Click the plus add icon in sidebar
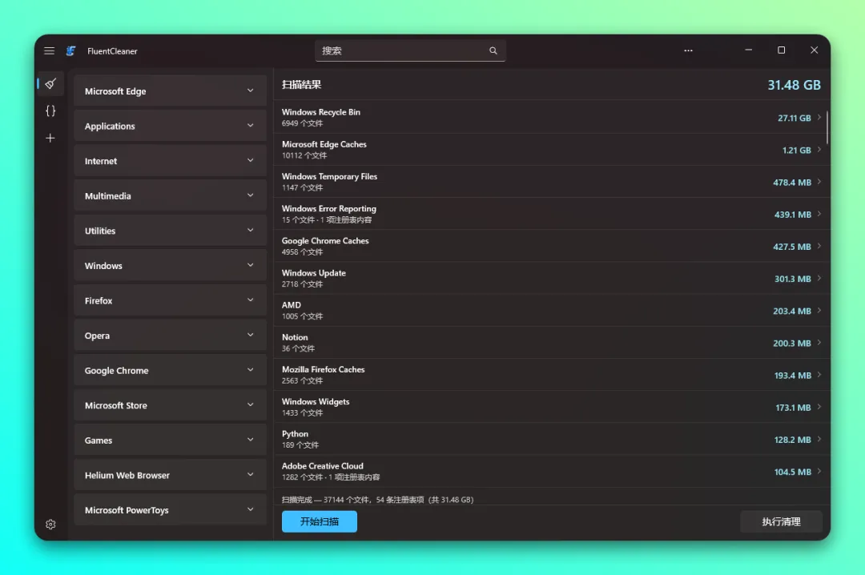The image size is (865, 575). coord(50,138)
